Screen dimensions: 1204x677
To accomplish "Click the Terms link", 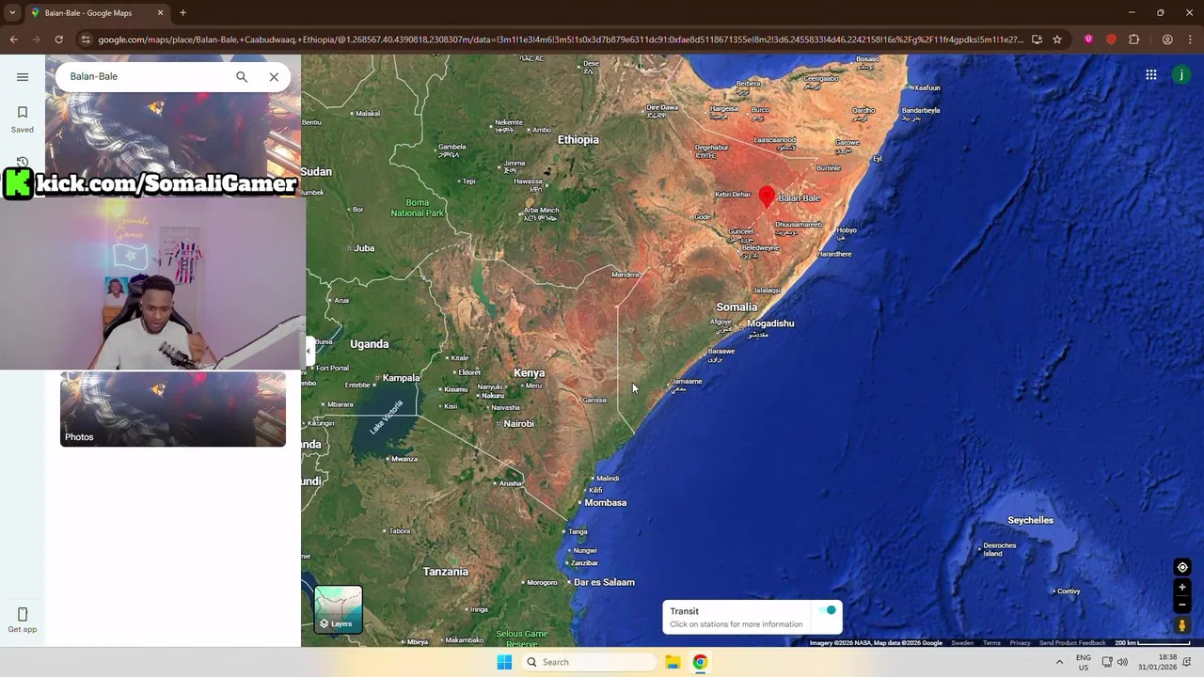I will click(991, 643).
